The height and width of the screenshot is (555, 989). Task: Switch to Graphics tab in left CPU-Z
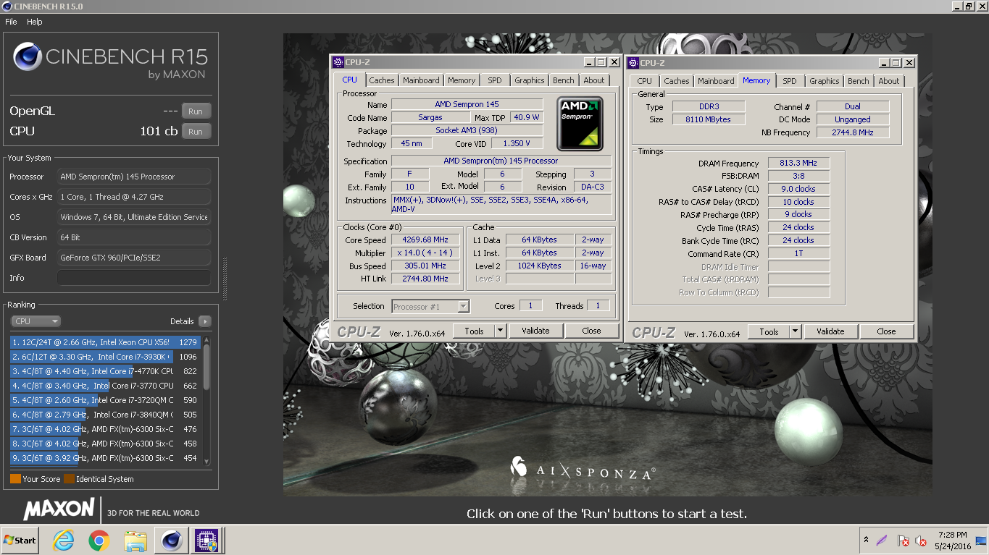point(530,80)
